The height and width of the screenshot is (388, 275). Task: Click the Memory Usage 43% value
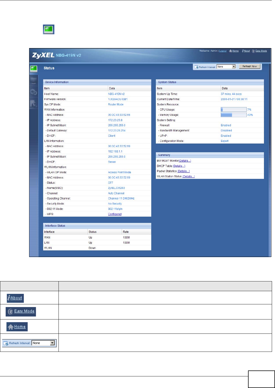(x=250, y=115)
